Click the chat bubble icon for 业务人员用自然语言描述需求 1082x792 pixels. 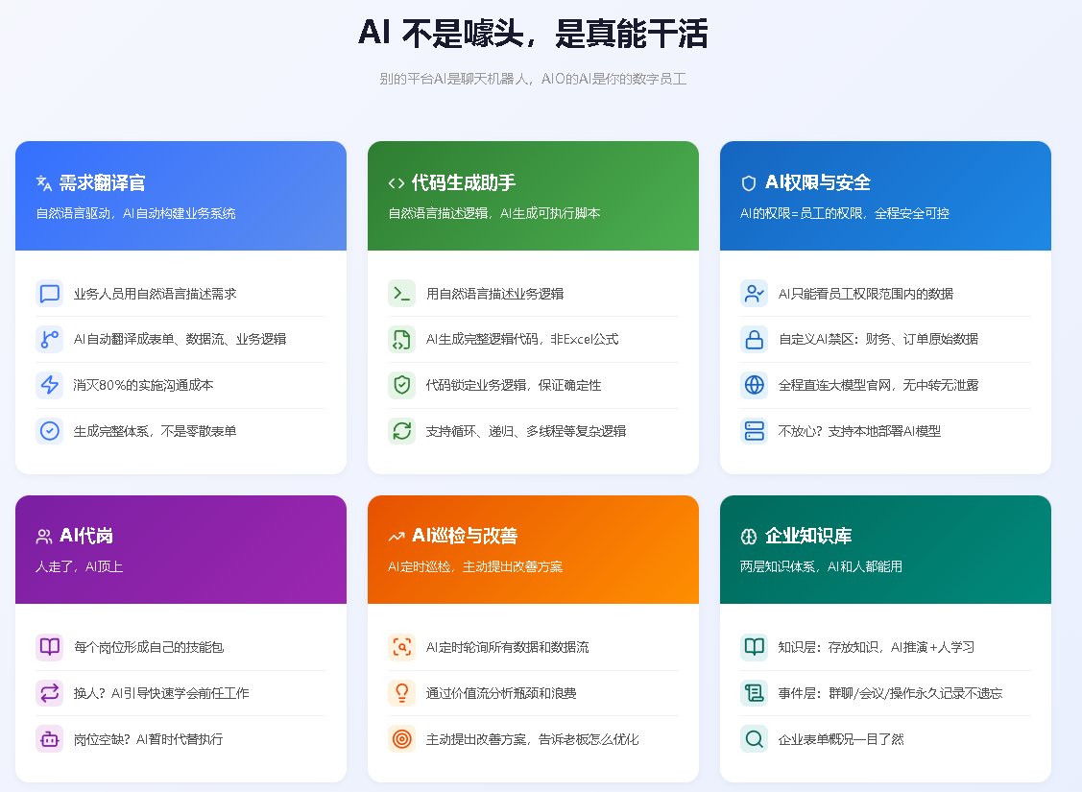pyautogui.click(x=50, y=293)
